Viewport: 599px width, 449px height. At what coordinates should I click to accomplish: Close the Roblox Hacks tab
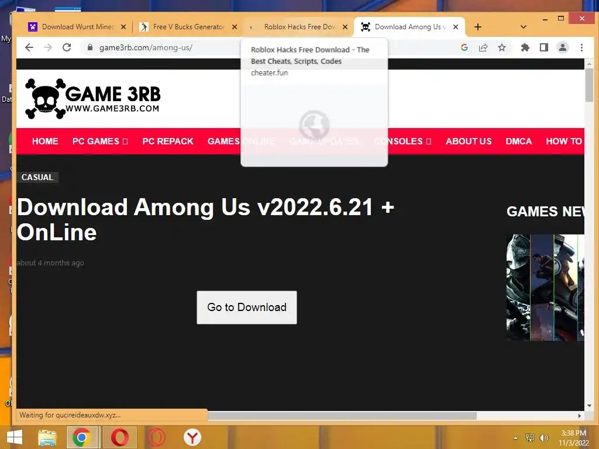(345, 27)
